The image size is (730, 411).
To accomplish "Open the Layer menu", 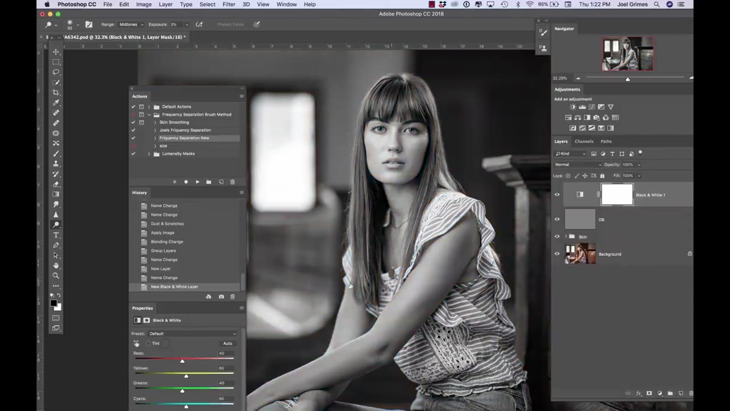I will [x=165, y=4].
